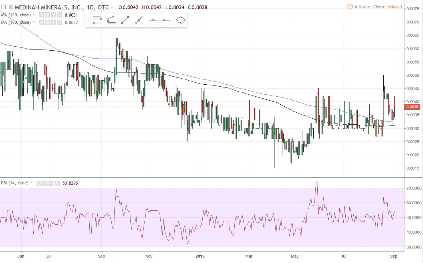Click the Delayed data link
Image resolution: width=423 pixels, height=263 pixels.
click(394, 7)
